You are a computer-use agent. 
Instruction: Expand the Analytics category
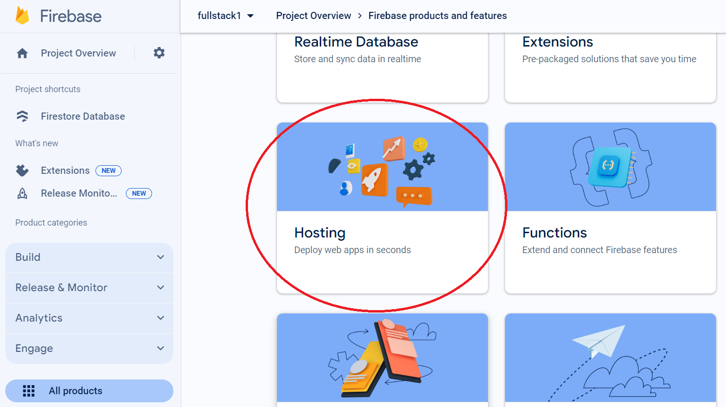[89, 318]
